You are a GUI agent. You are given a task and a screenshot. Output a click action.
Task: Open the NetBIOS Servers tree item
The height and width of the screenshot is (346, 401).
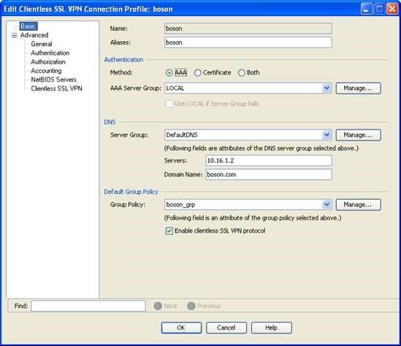[54, 80]
